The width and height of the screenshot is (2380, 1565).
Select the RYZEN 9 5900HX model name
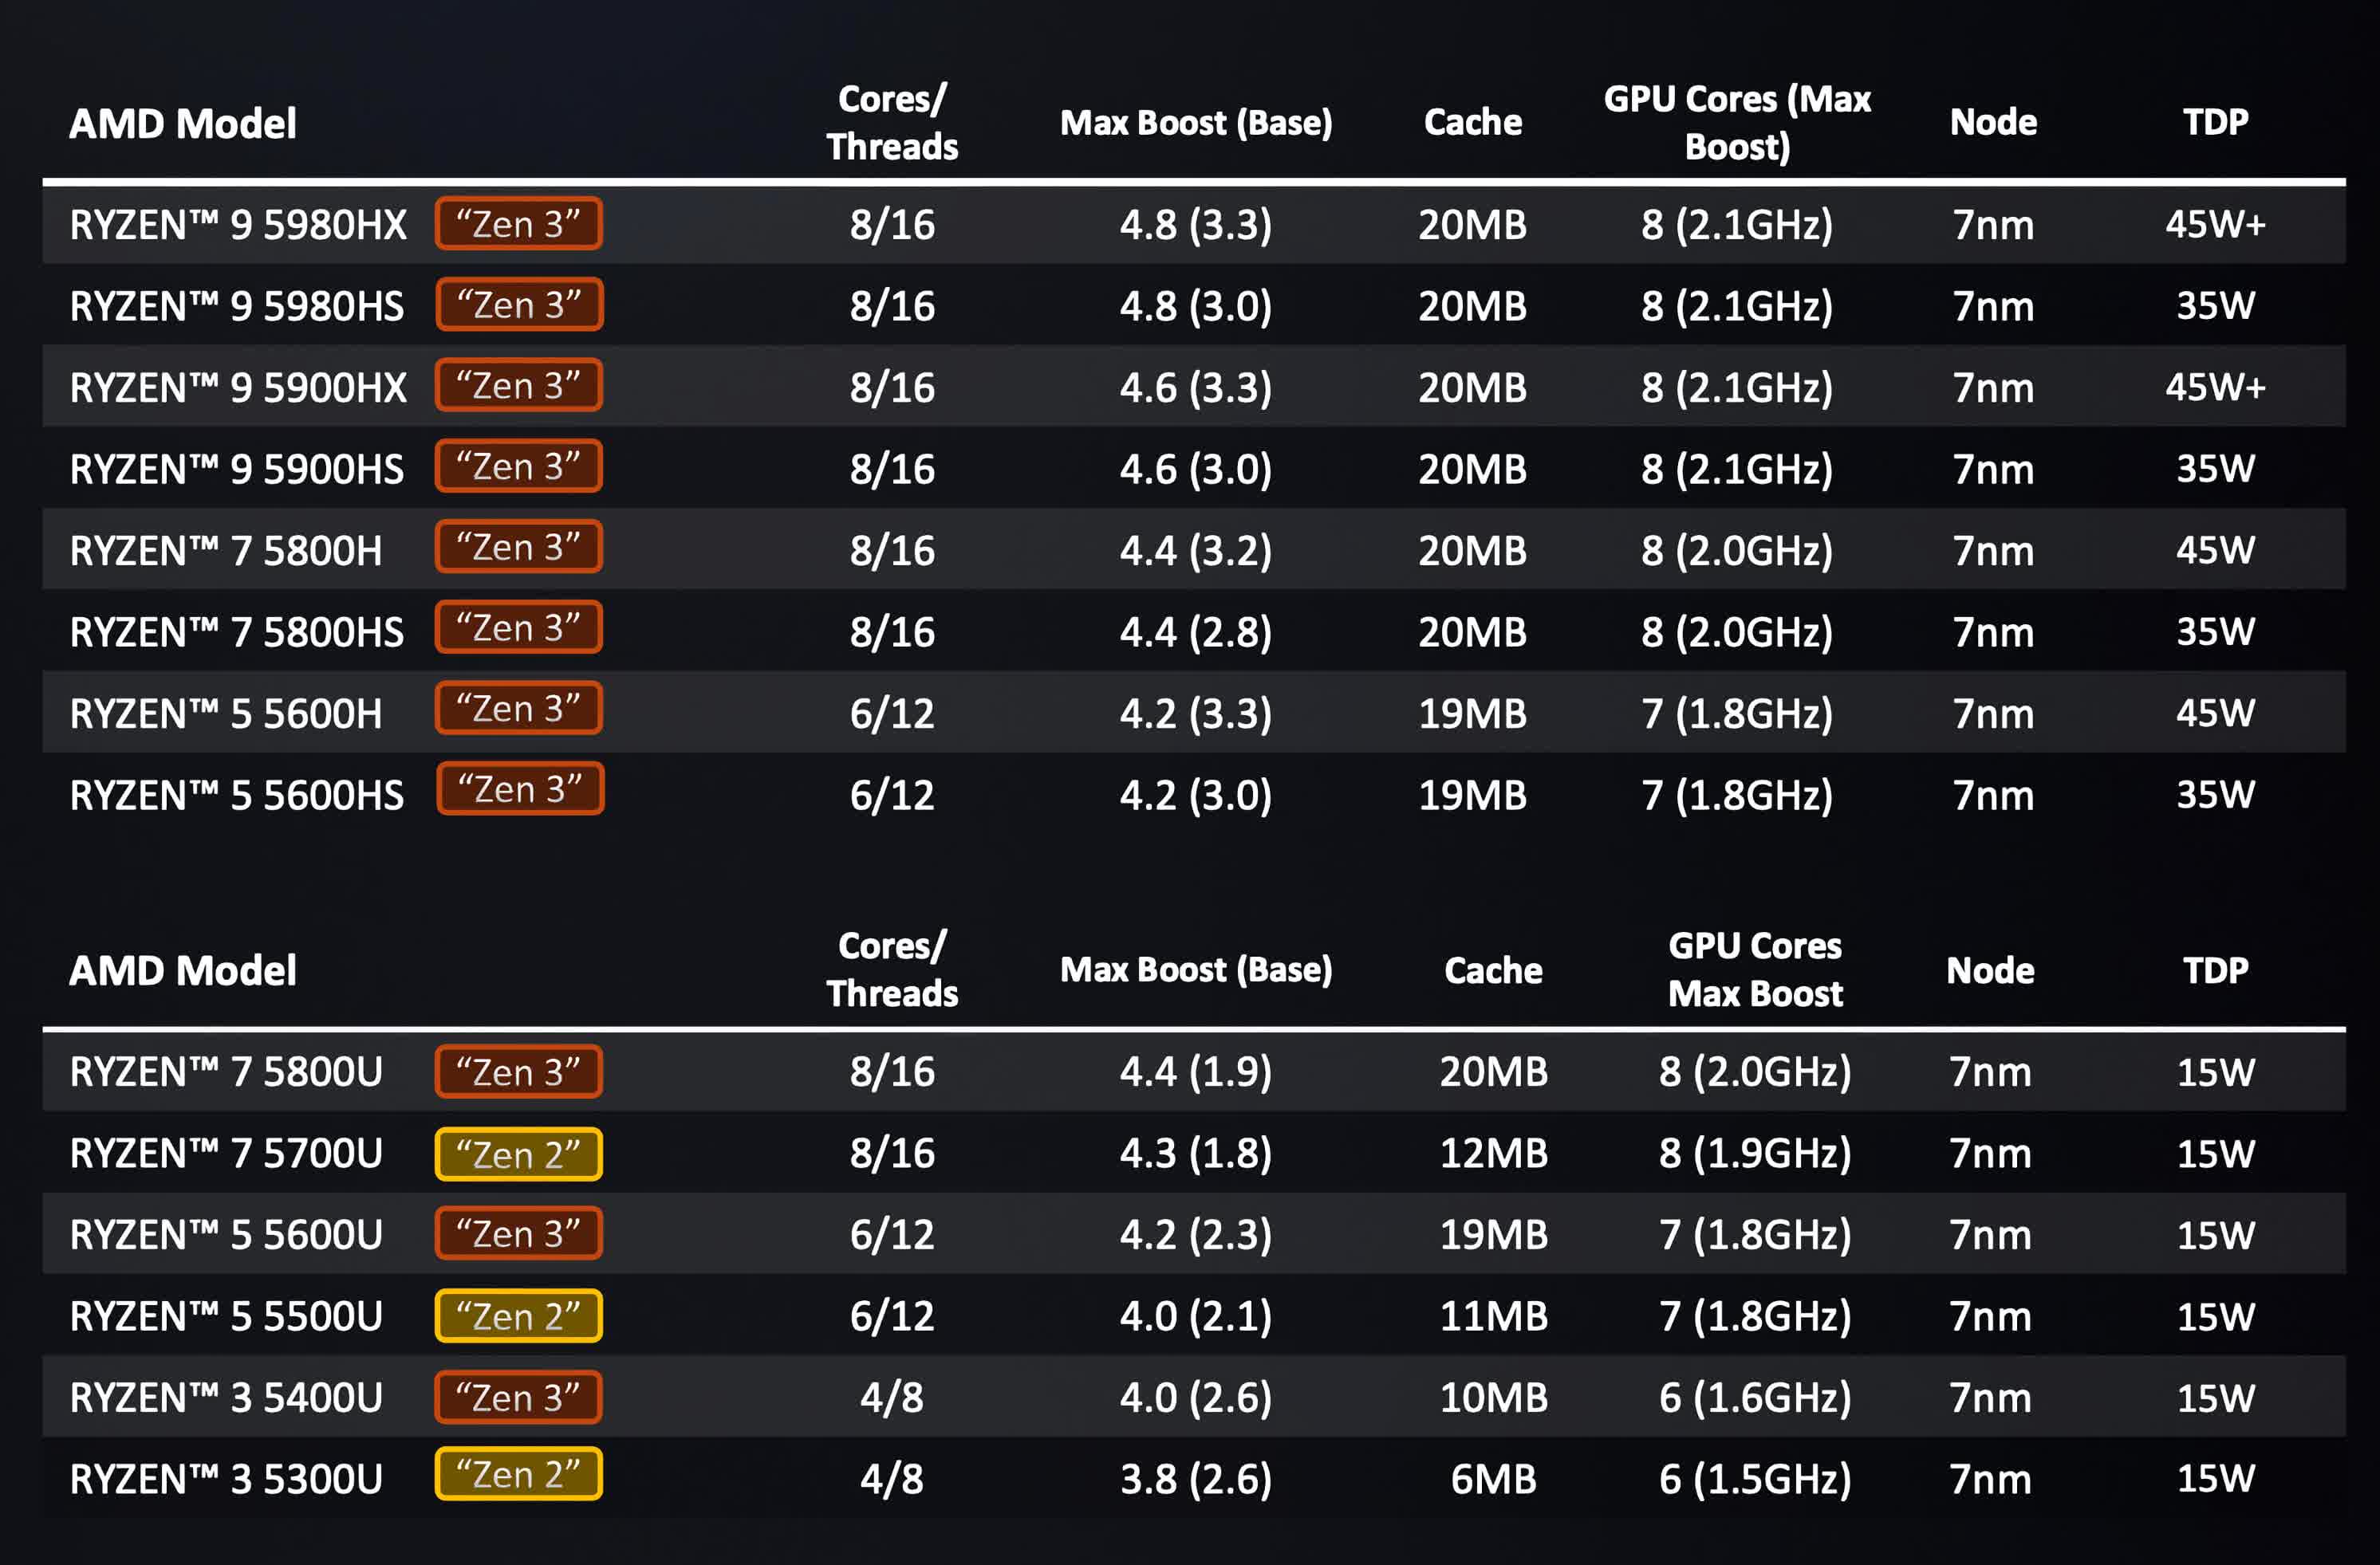[238, 387]
